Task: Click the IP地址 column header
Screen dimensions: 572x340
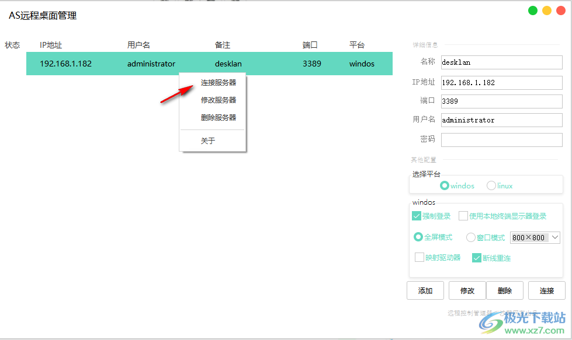Action: pyautogui.click(x=51, y=45)
